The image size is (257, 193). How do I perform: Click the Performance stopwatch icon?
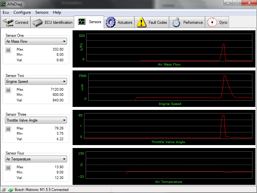point(177,22)
